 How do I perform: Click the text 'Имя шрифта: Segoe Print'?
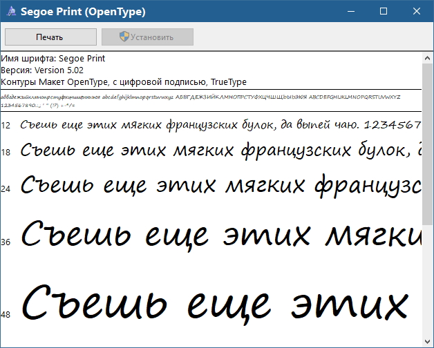tap(53, 59)
